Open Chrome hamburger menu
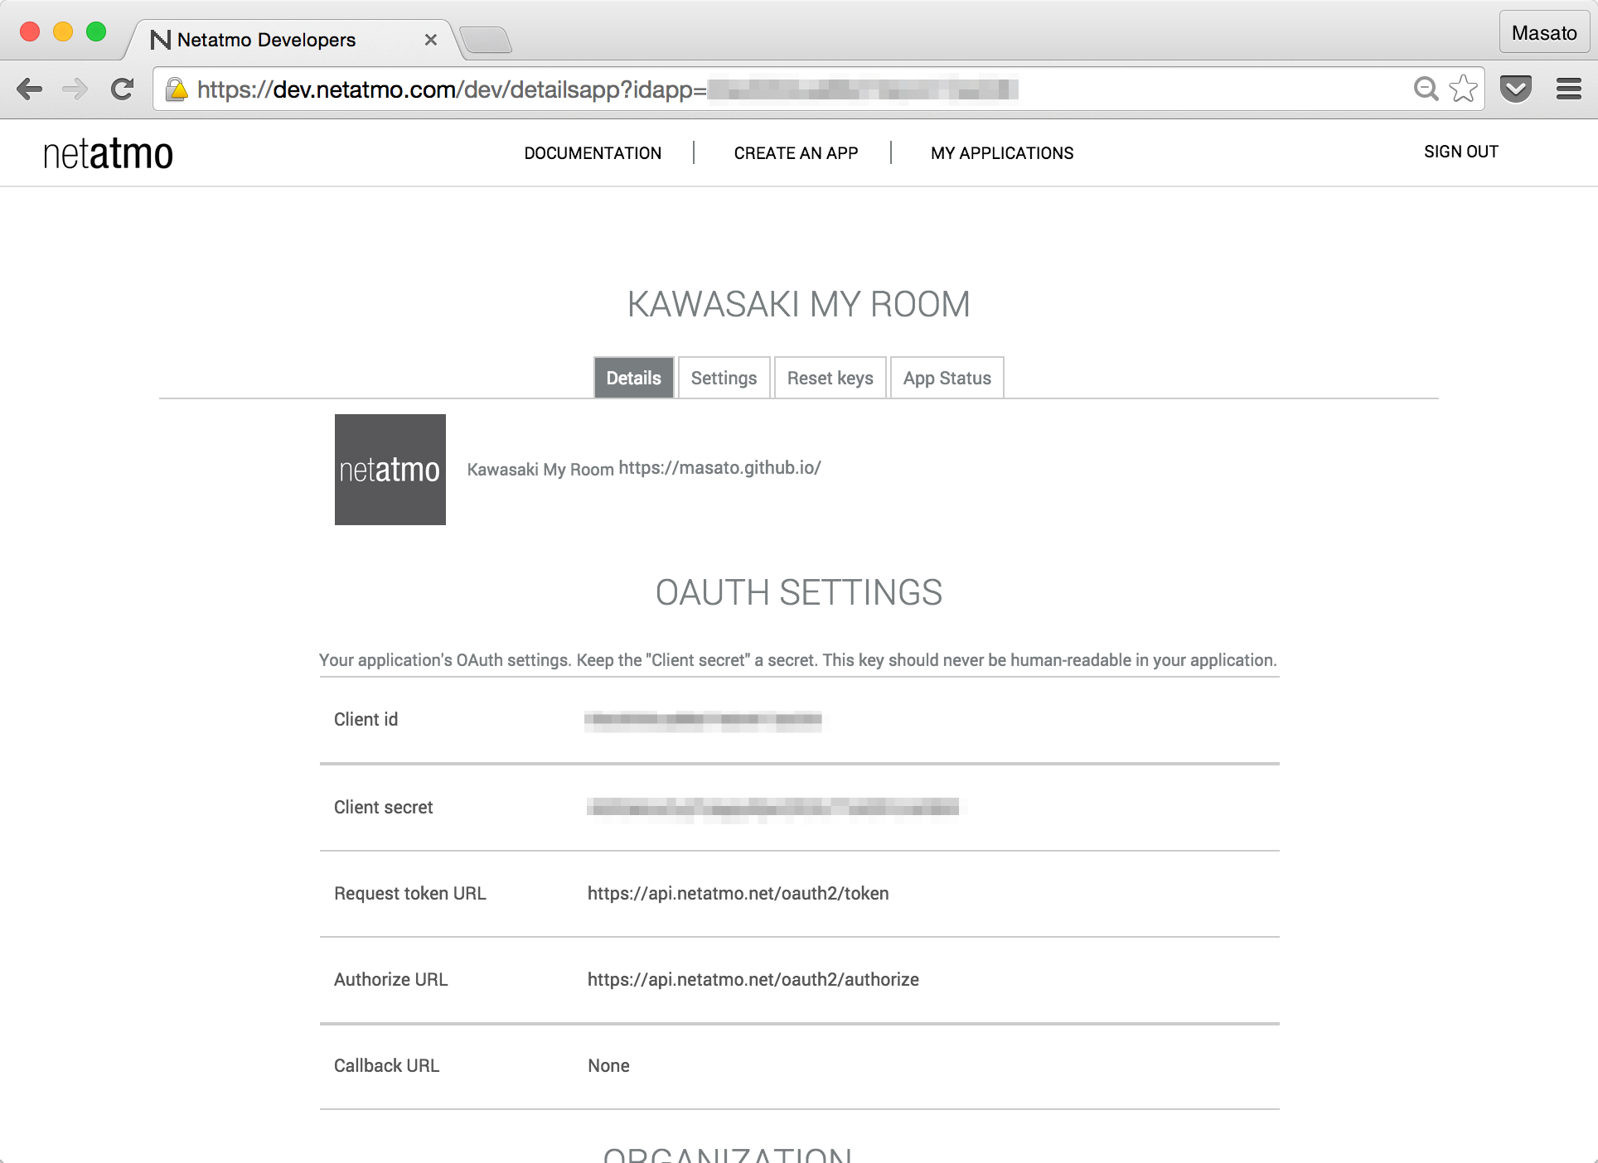 (1568, 89)
